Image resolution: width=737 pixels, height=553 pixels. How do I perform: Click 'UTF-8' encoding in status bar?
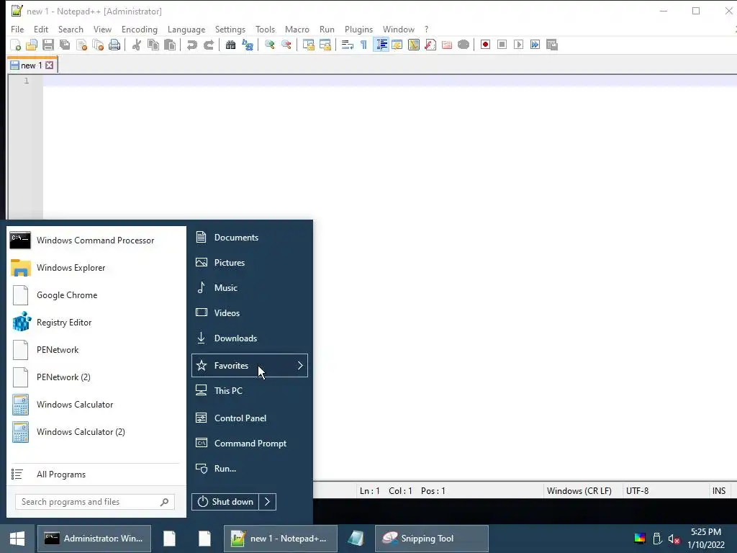point(638,491)
